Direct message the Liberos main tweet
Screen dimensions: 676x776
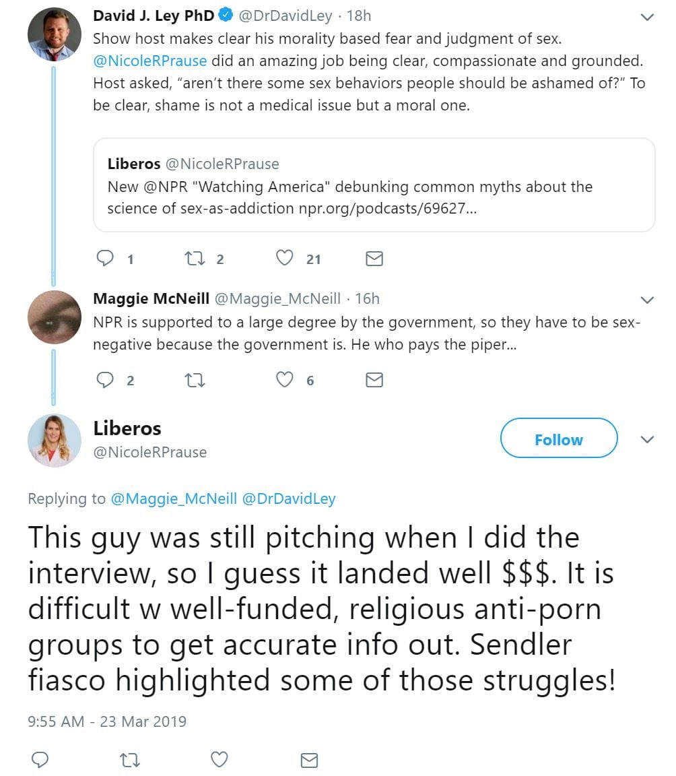[309, 760]
